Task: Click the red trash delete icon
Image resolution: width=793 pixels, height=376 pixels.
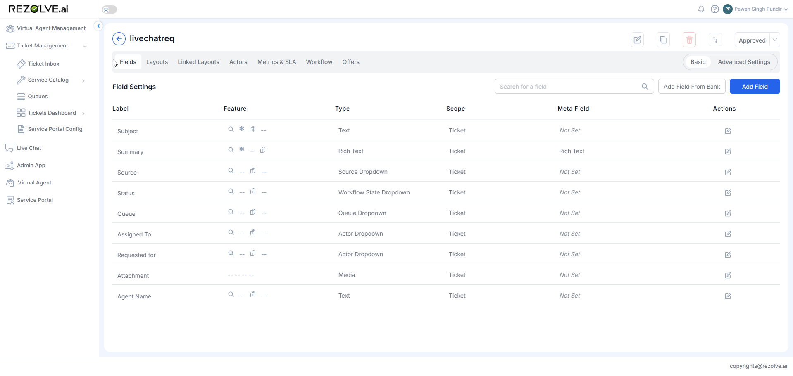Action: pos(689,40)
